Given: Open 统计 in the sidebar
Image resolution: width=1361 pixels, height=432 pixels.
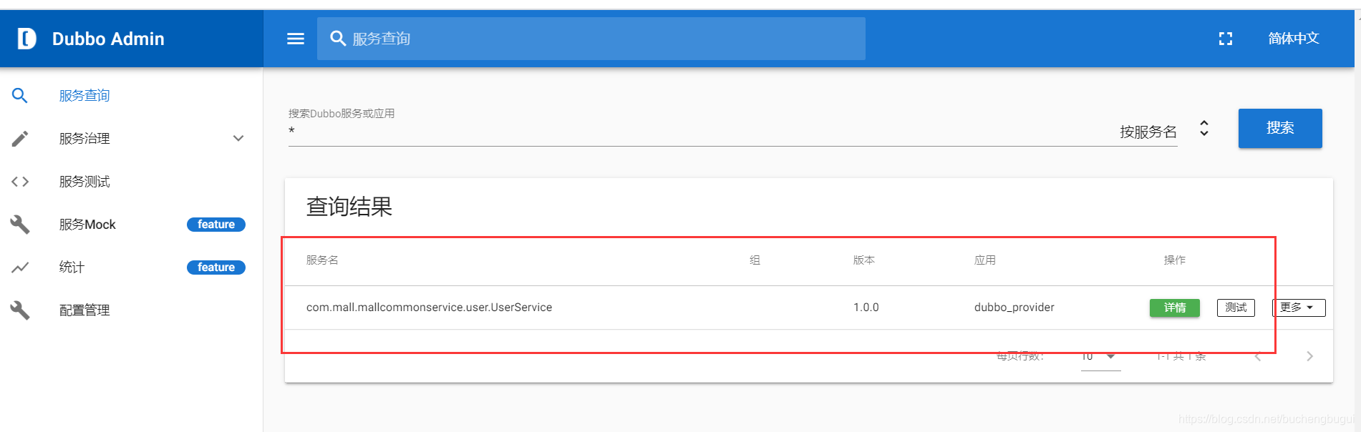Looking at the screenshot, I should (x=72, y=267).
